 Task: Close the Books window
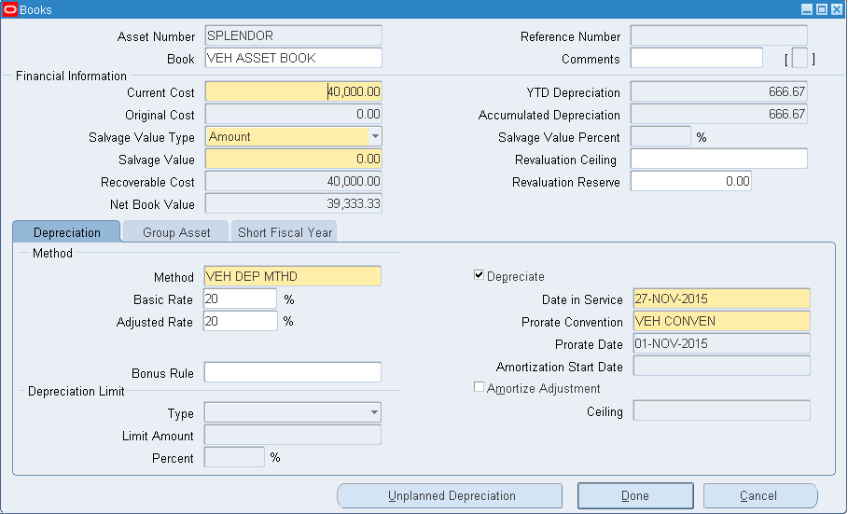click(837, 9)
